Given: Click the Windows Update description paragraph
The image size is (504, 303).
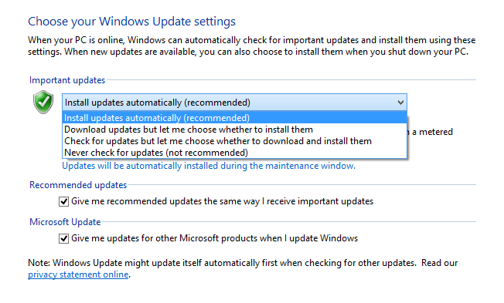Looking at the screenshot, I should pos(252,45).
